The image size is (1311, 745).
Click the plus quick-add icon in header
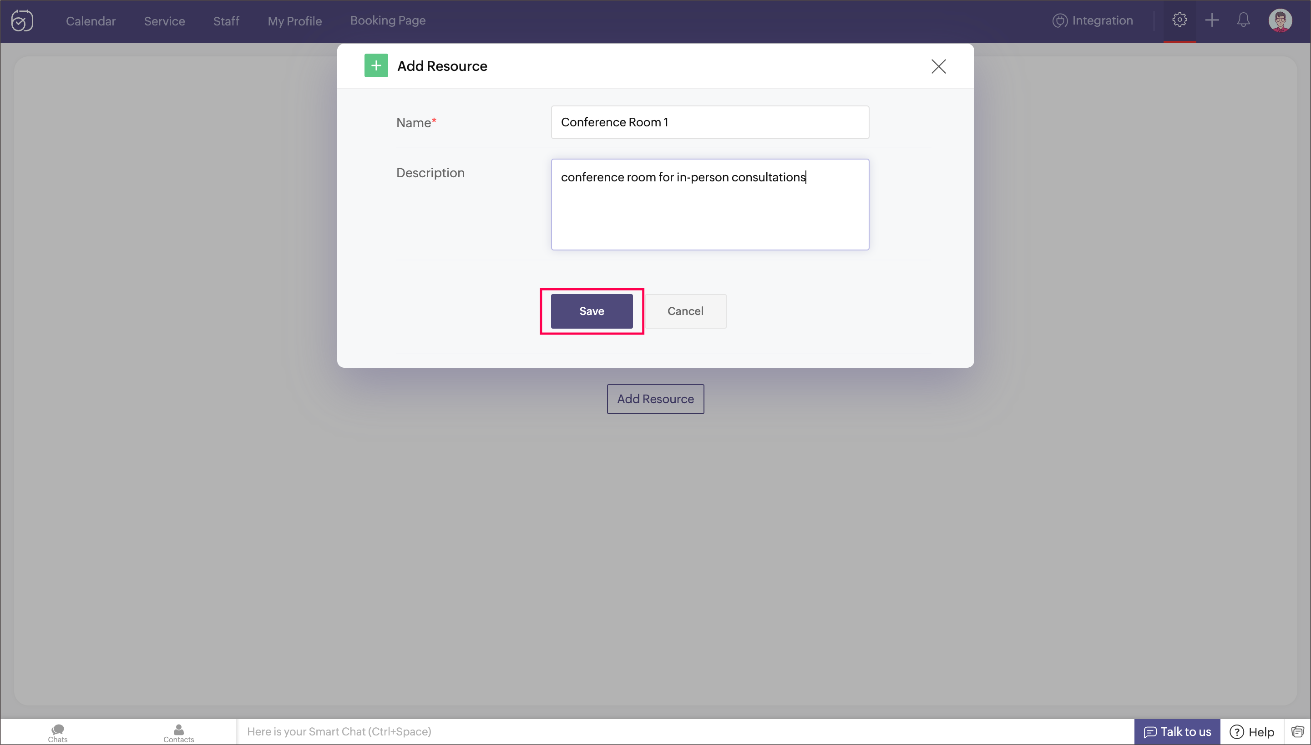click(1212, 20)
